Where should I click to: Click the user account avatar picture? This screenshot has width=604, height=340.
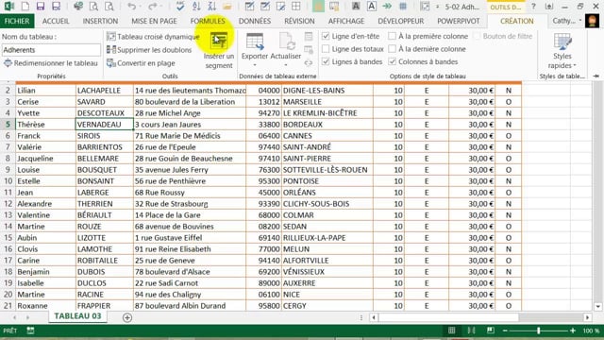coord(592,21)
